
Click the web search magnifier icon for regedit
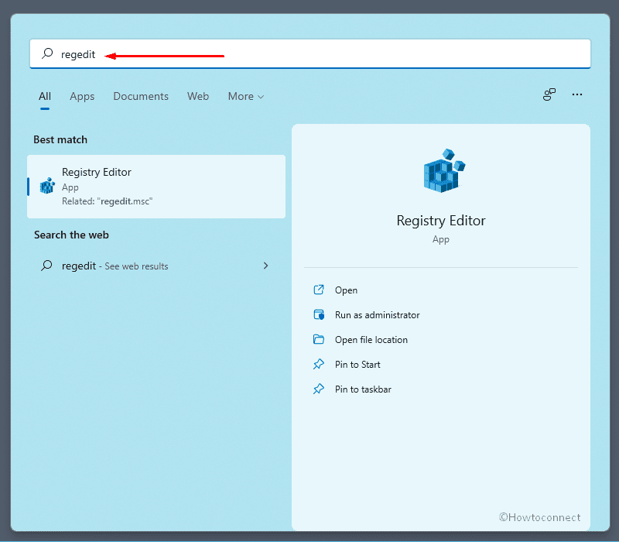point(46,266)
